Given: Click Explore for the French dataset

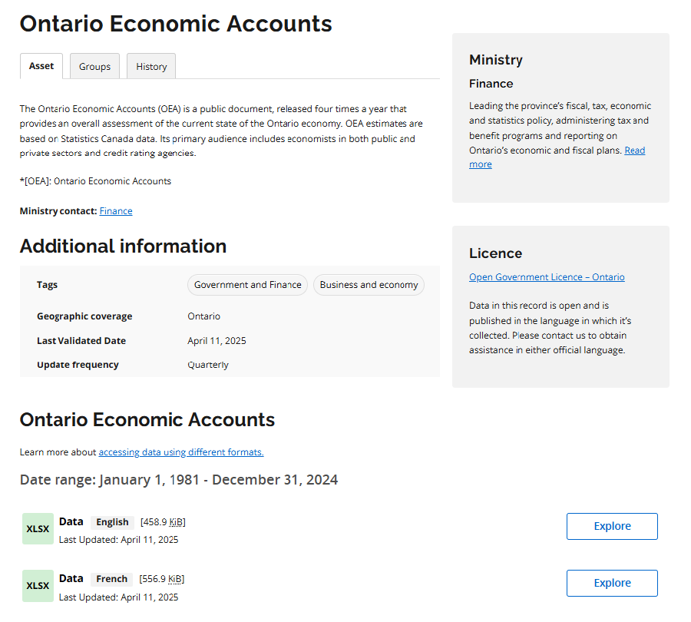Looking at the screenshot, I should click(x=612, y=584).
